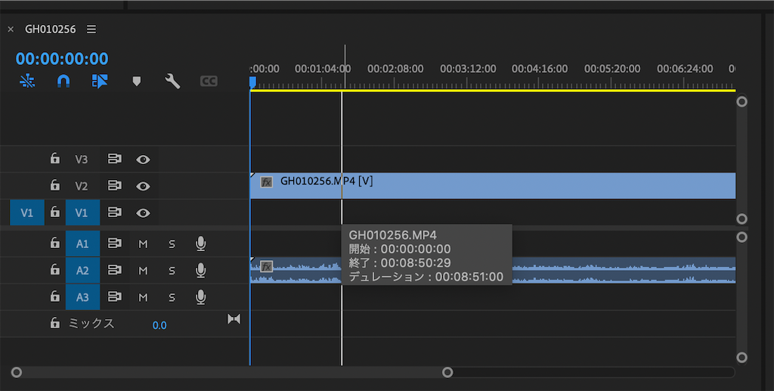Solo track A2
The width and height of the screenshot is (774, 391).
click(x=172, y=271)
